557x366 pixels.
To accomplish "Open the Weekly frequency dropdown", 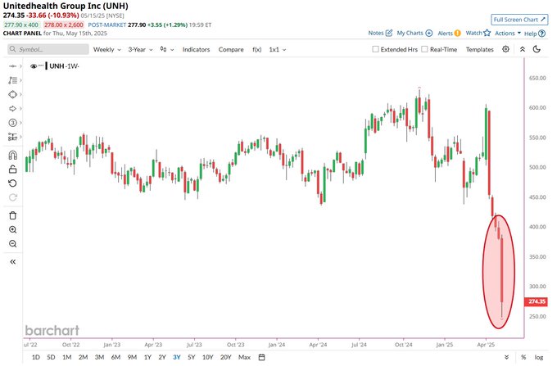I will [x=107, y=50].
